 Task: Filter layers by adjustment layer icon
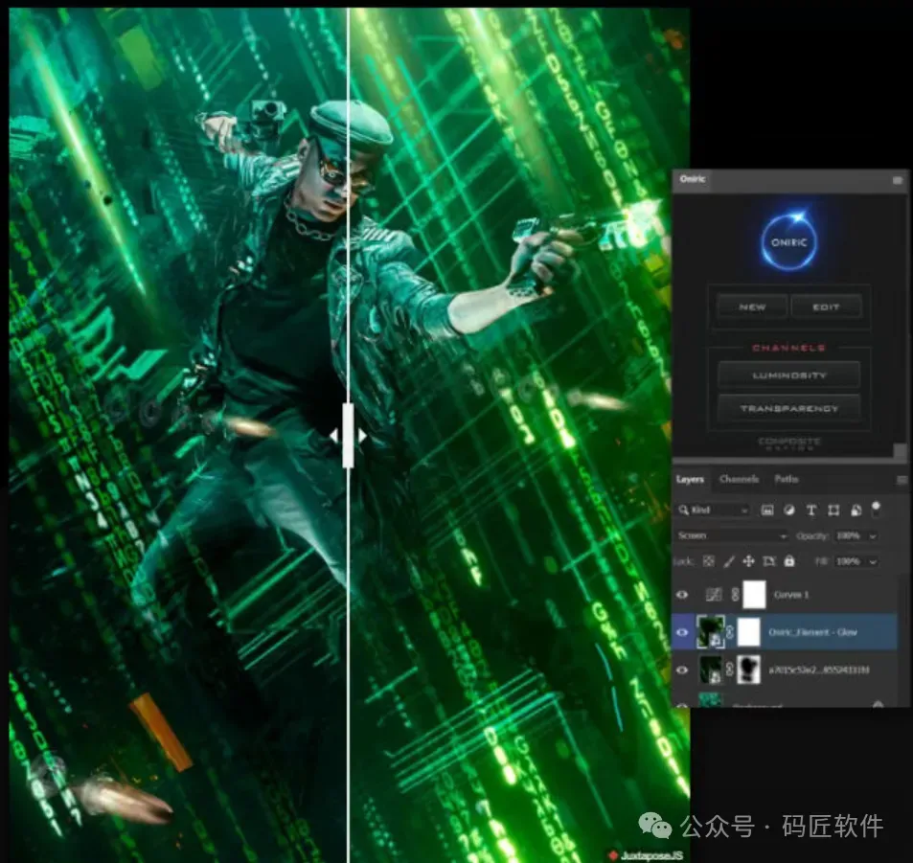789,511
